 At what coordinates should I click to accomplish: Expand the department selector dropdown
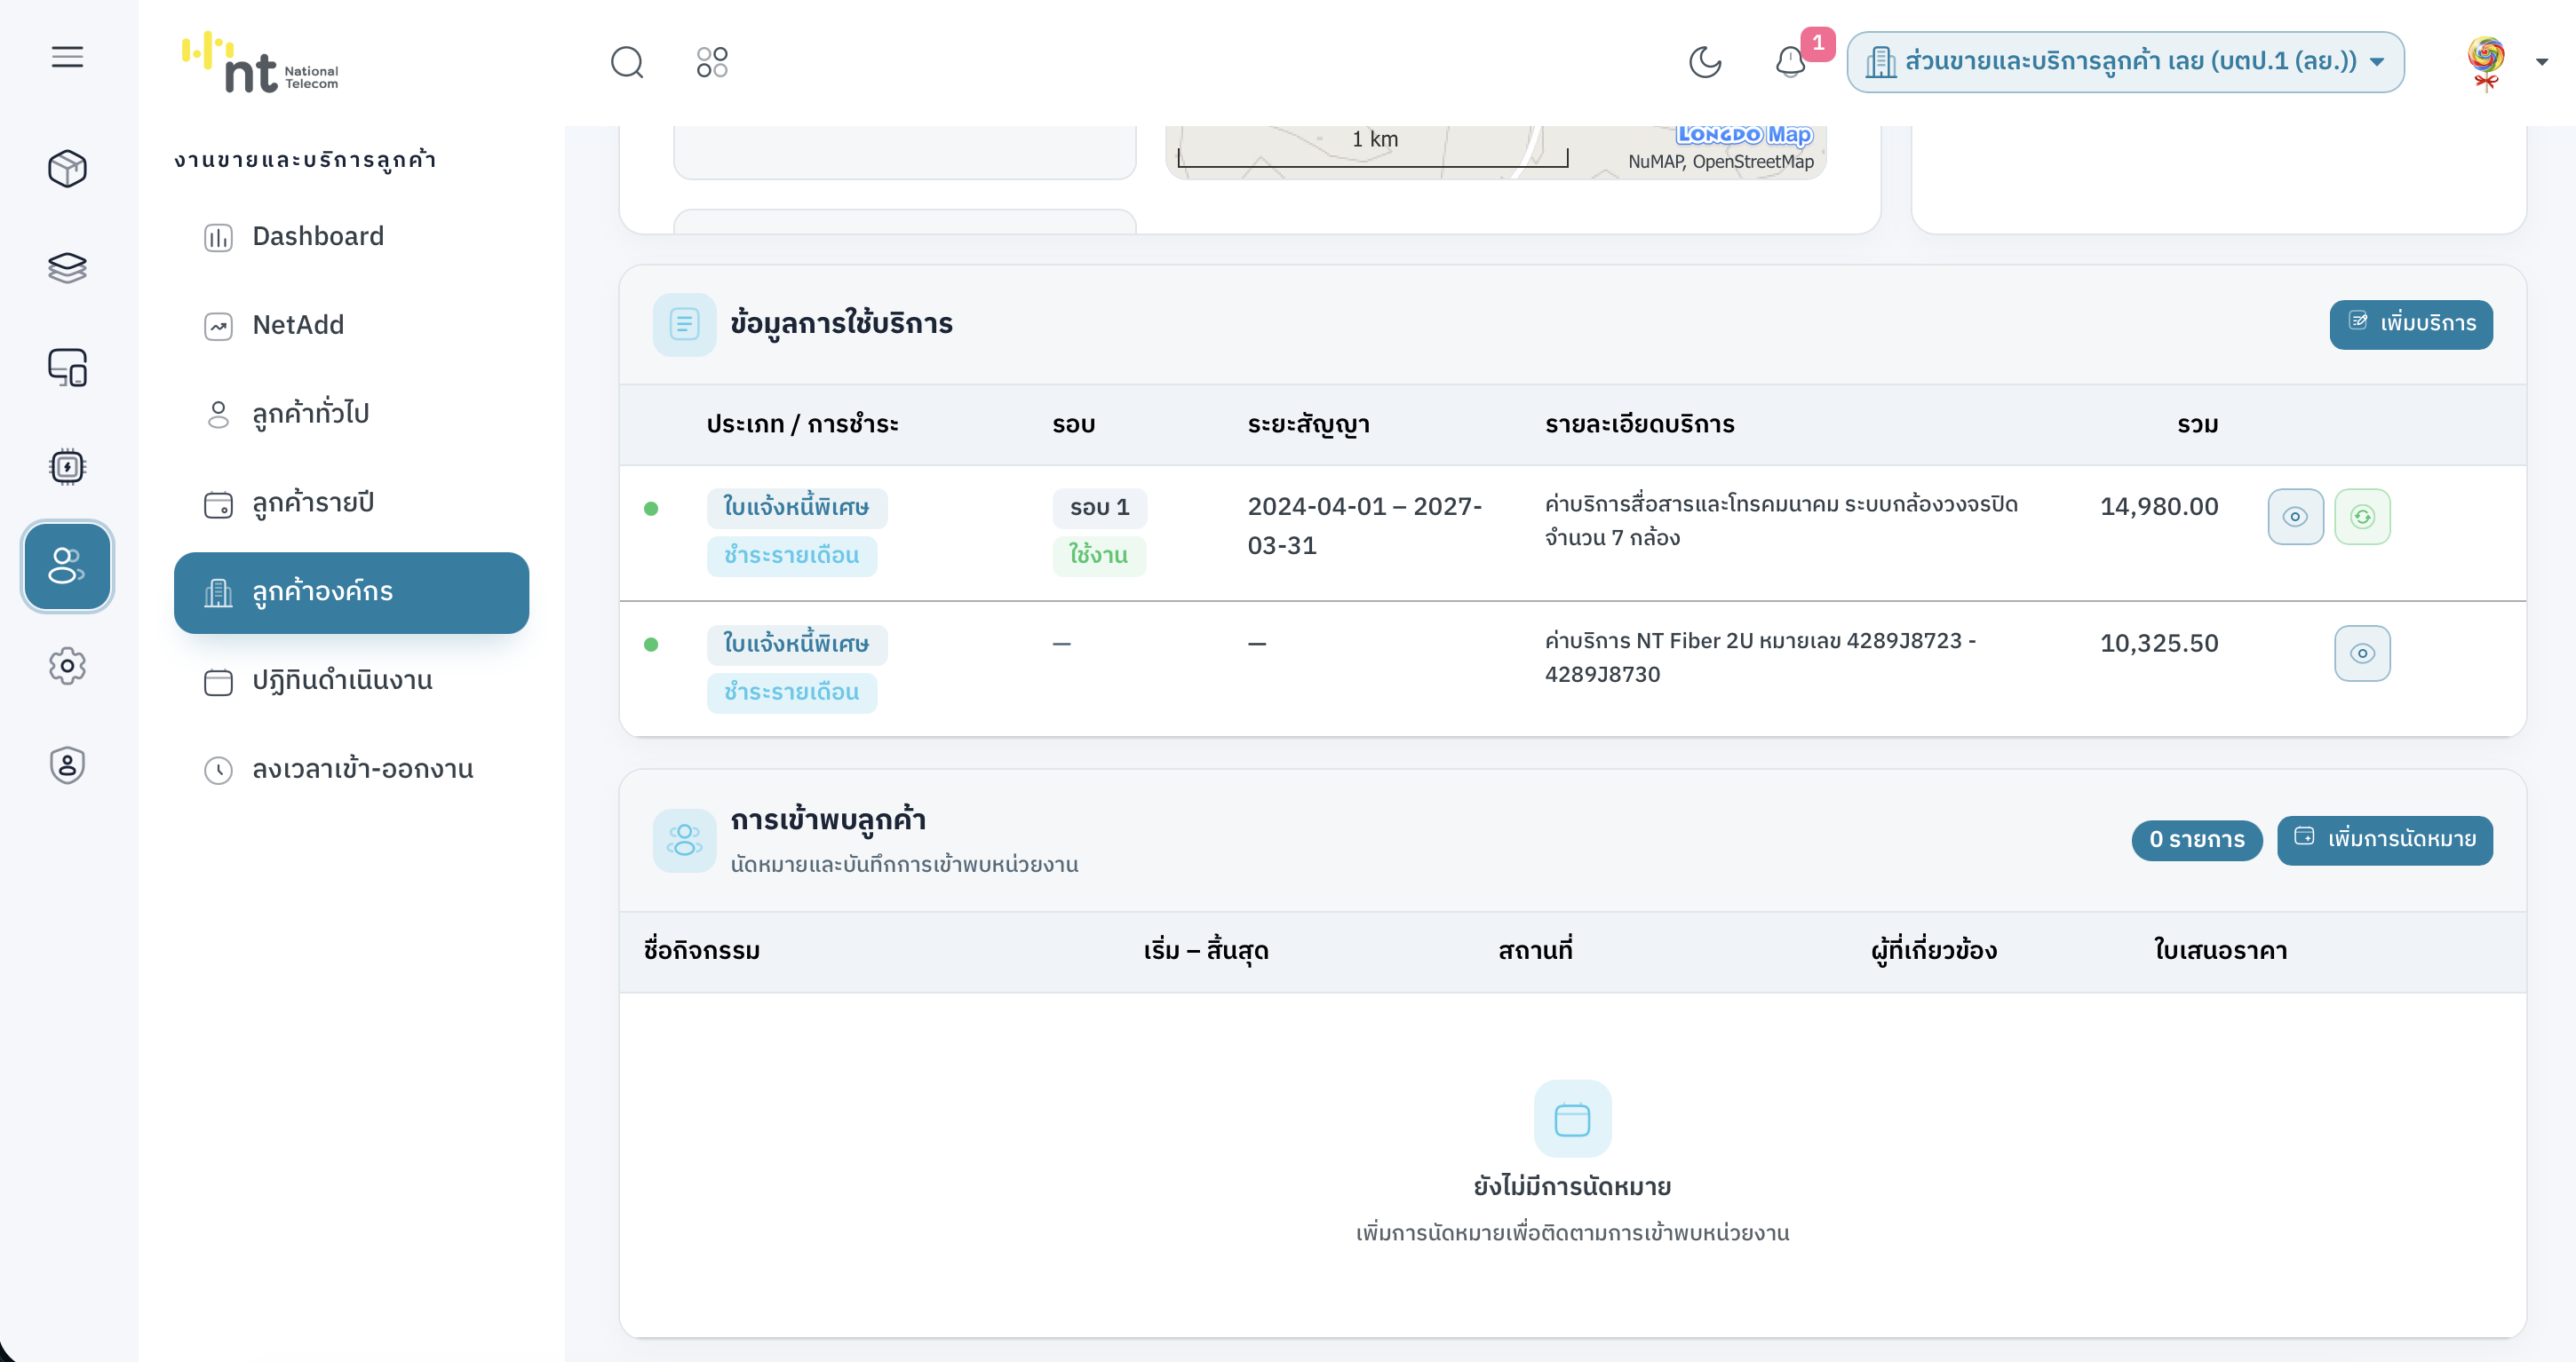[2125, 62]
